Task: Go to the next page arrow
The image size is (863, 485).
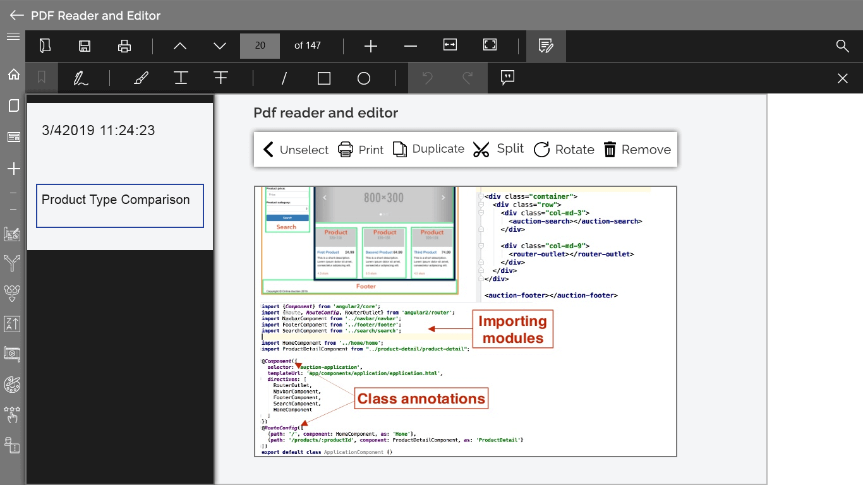Action: pos(220,45)
